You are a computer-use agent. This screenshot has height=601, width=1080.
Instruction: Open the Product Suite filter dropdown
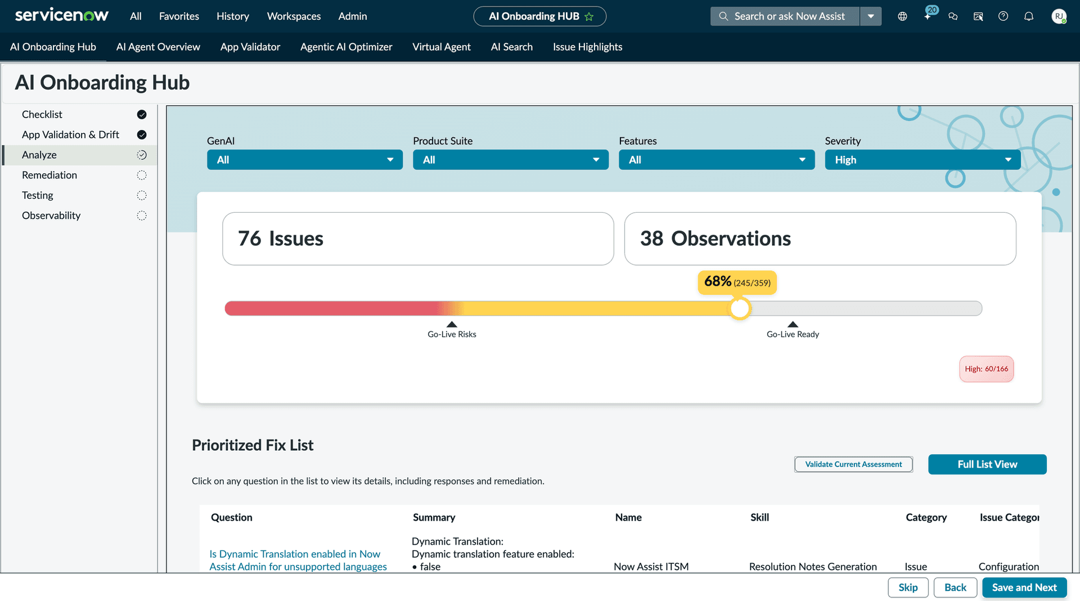(511, 160)
